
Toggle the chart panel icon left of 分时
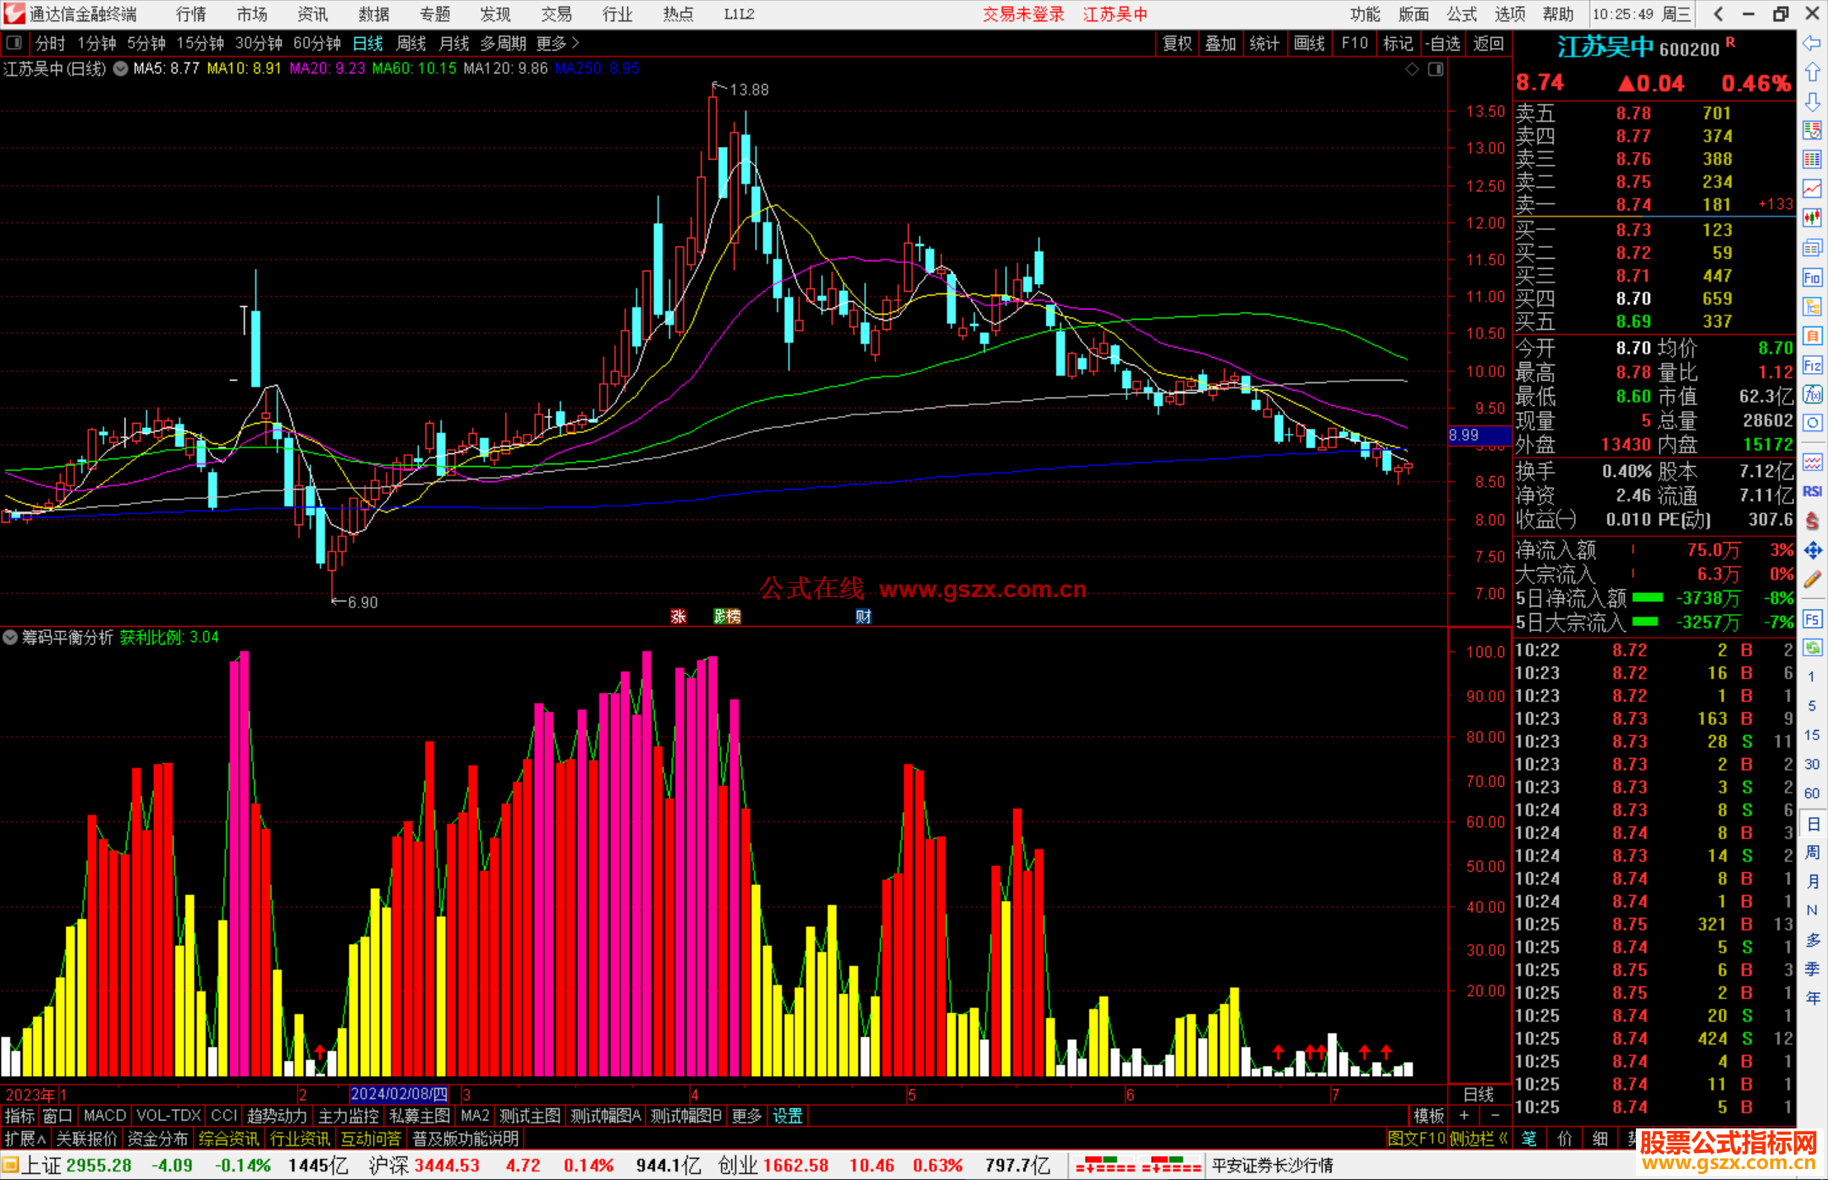tap(14, 42)
